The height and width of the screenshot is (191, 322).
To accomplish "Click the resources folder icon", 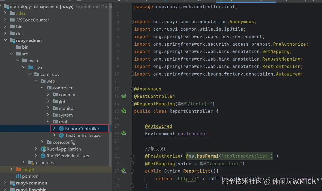I will (31, 162).
